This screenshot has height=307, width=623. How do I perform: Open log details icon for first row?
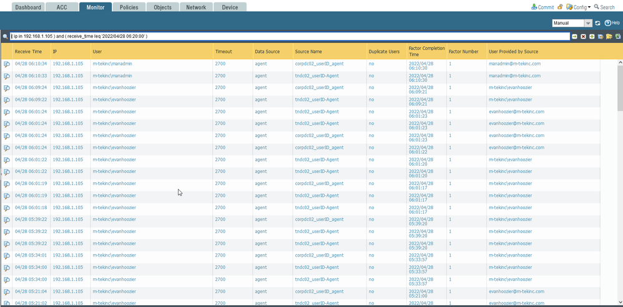7,64
